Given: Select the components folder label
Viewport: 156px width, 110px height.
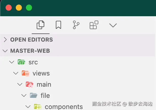Looking at the screenshot, I should 64,107.
